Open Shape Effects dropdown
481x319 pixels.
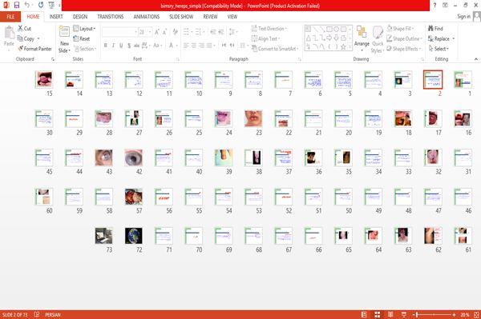pyautogui.click(x=404, y=49)
